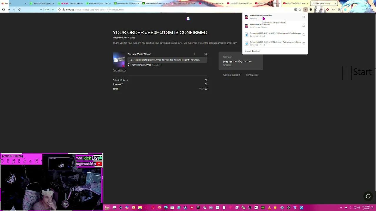Show instructions.url(1).download in its folder

pyautogui.click(x=304, y=17)
